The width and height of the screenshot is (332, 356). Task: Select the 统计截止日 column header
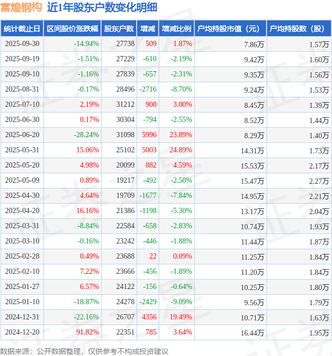[x=21, y=29]
